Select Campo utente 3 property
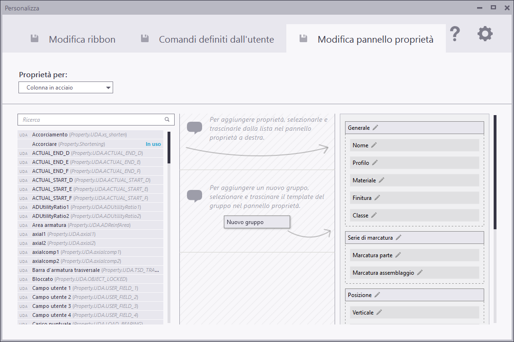514x342 pixels. pos(90,306)
